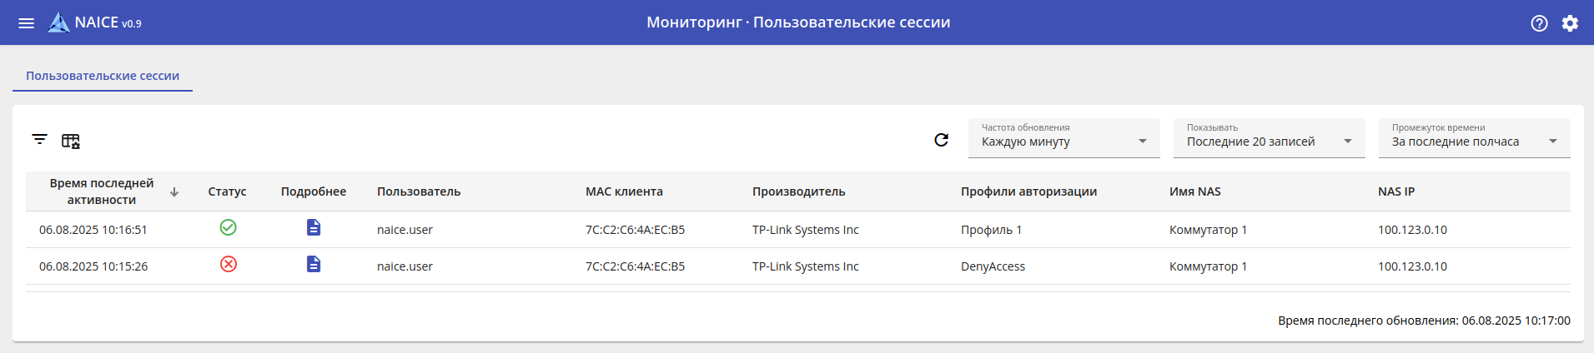Open the table filter icon
Screen dimensions: 1594x353
coord(39,139)
